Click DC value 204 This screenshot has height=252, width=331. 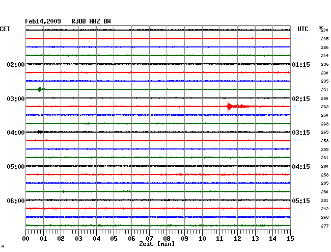pos(325,56)
